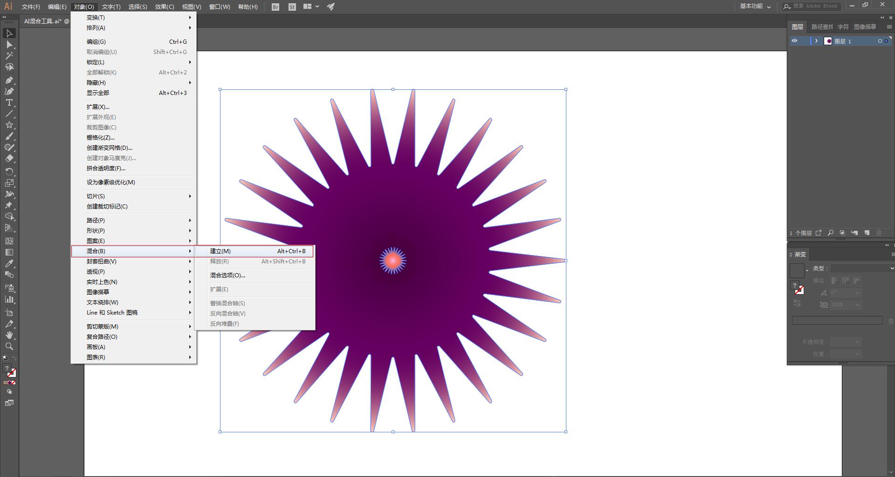Select the Direct Selection tool
895x477 pixels.
(x=9, y=45)
